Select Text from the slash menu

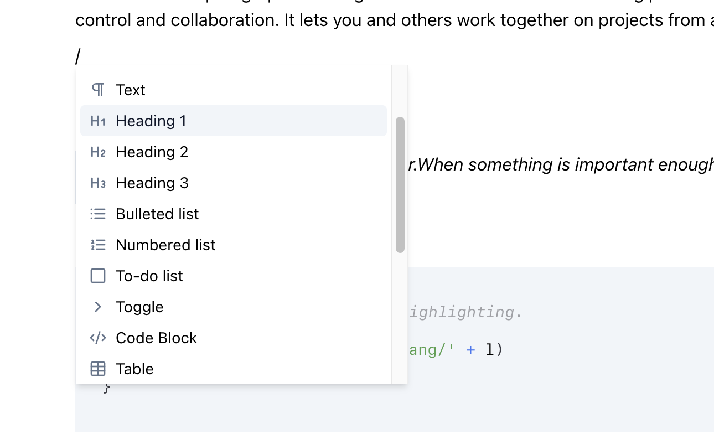click(x=131, y=90)
